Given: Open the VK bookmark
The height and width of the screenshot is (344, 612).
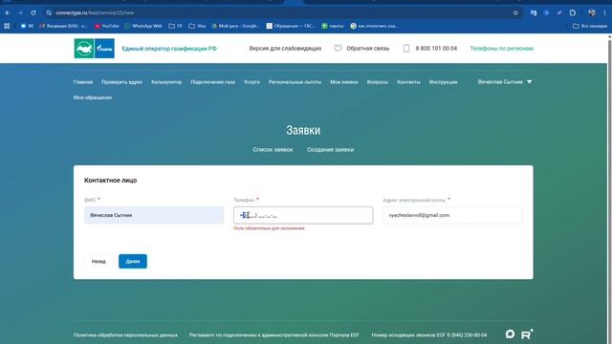Looking at the screenshot, I should tap(27, 26).
